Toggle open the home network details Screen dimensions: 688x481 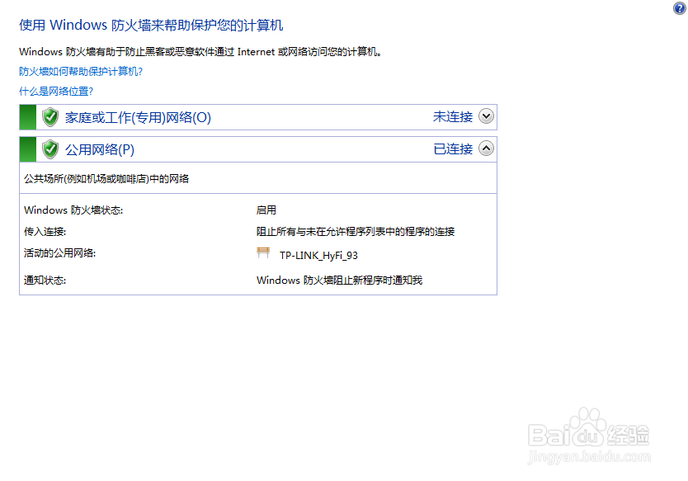point(486,117)
